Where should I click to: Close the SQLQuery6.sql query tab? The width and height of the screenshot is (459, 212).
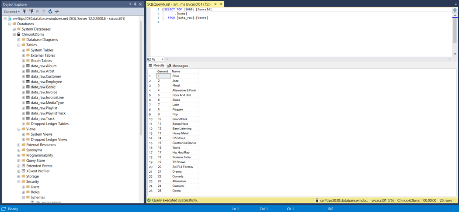(x=221, y=4)
